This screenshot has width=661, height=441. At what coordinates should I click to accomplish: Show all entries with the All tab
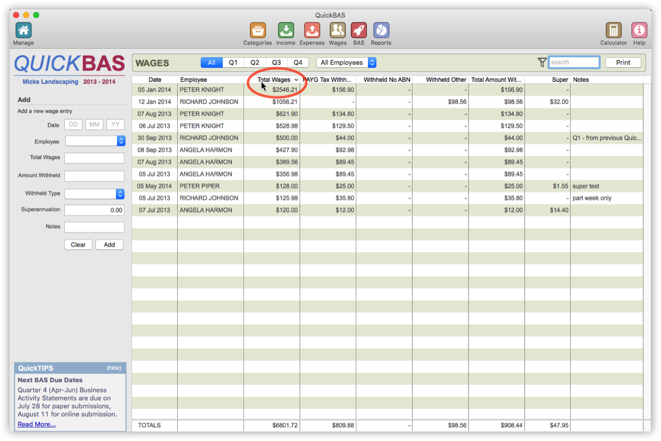(x=211, y=62)
